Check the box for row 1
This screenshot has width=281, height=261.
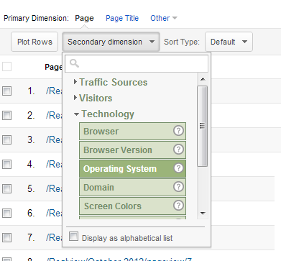point(6,91)
